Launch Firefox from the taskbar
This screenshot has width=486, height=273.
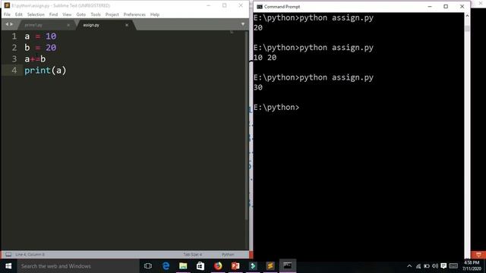click(218, 266)
